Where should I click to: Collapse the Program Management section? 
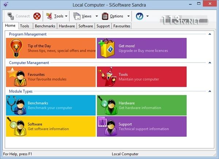pos(210,34)
